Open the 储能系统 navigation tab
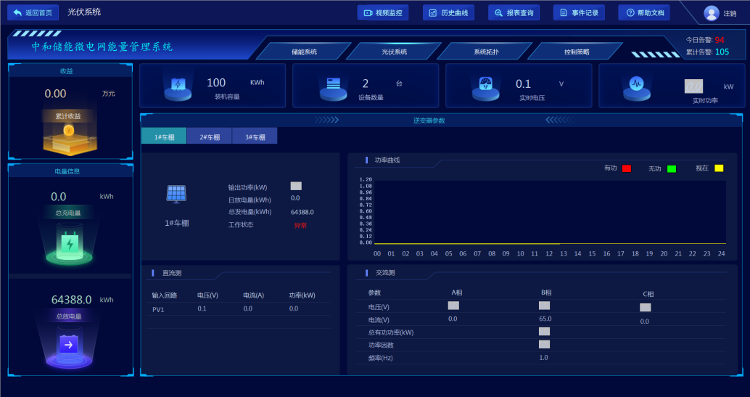The image size is (750, 397). [x=304, y=52]
